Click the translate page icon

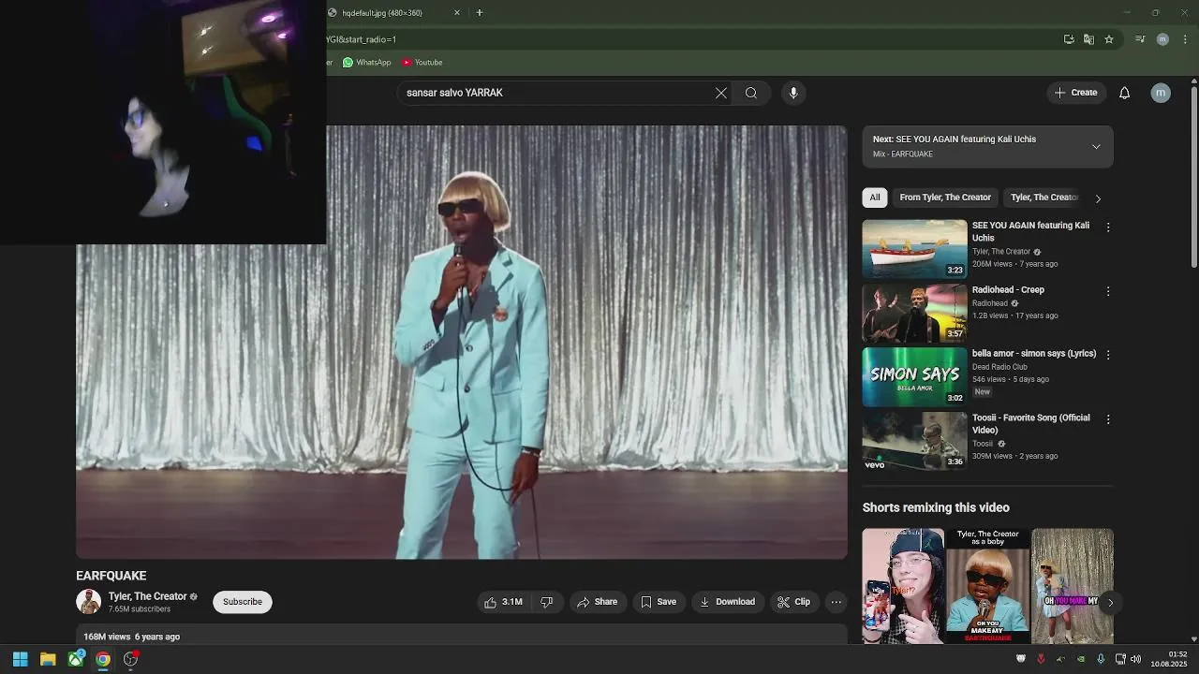(1088, 39)
